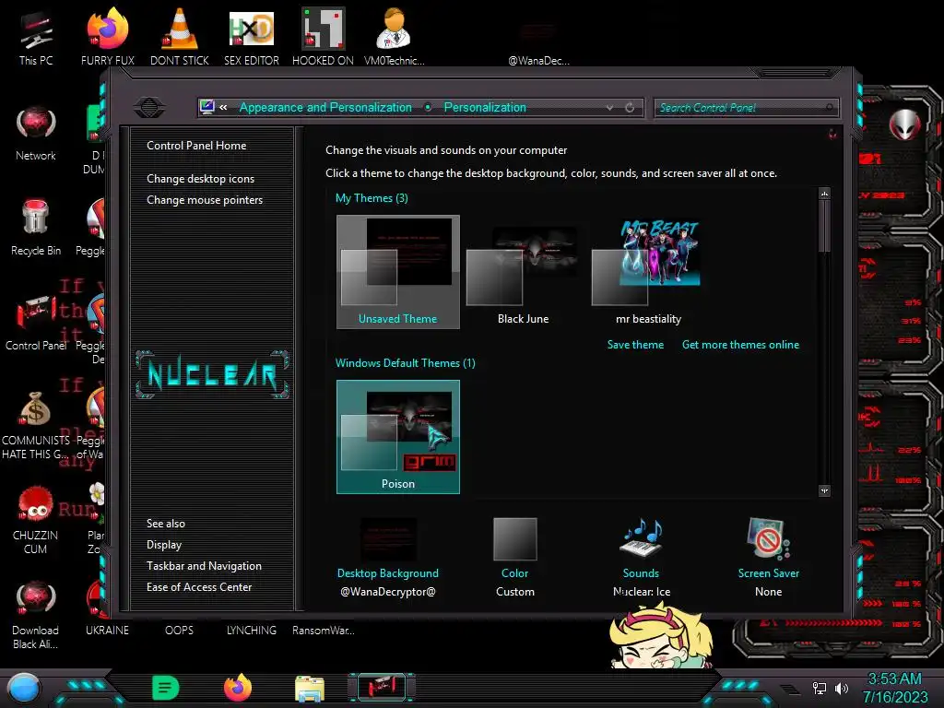This screenshot has height=708, width=944.
Task: Click the themes list scrollbar thumb
Action: pyautogui.click(x=825, y=227)
